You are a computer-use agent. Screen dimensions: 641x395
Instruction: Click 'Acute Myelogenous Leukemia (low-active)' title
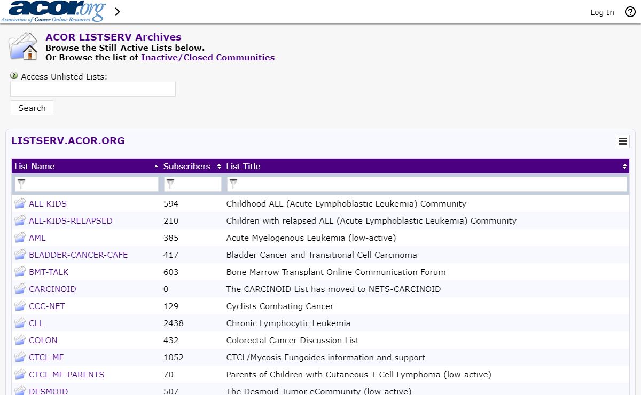tap(311, 238)
